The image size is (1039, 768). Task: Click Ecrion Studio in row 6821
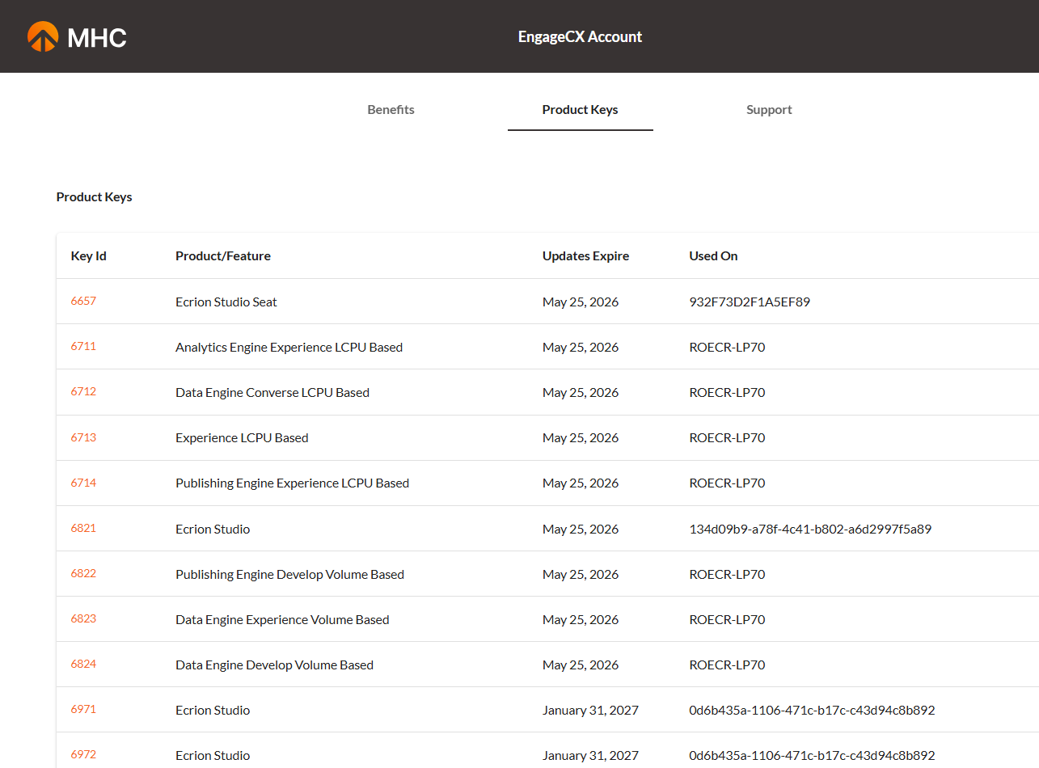[213, 529]
